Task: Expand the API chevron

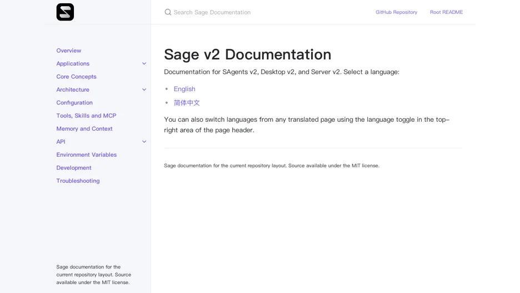Action: coord(144,142)
